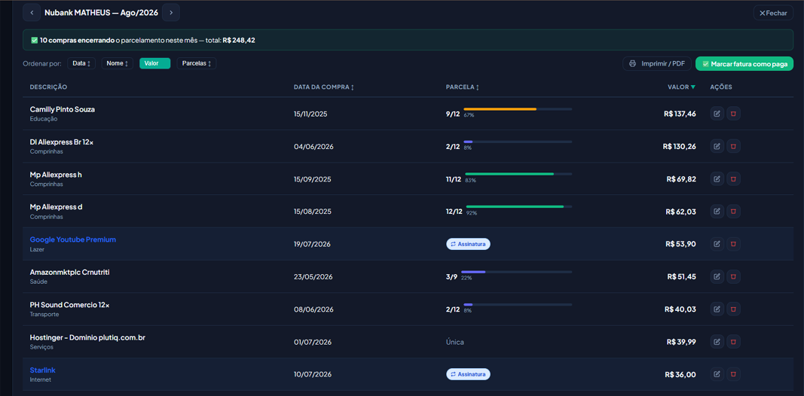Delete the Amazonmktplc Crnutriti purchase

[x=733, y=276]
